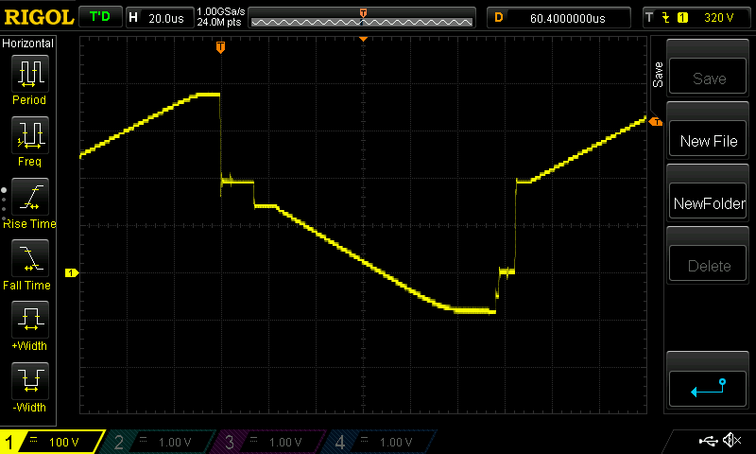Click the orange T trigger position marker on the waveform
Image resolution: width=756 pixels, height=454 pixels.
click(x=220, y=46)
